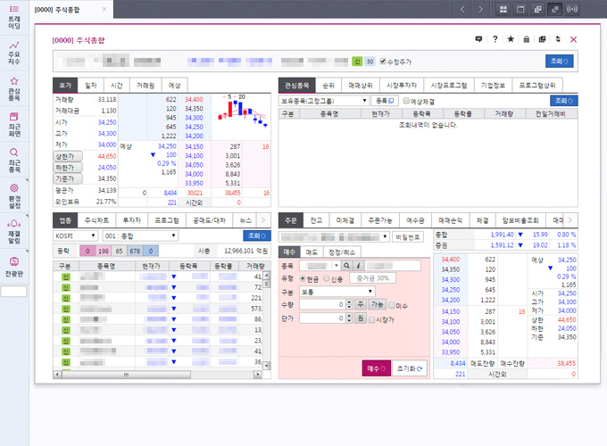Click the popup-window layout icon in top bar
This screenshot has width=607, height=446.
pyautogui.click(x=537, y=9)
